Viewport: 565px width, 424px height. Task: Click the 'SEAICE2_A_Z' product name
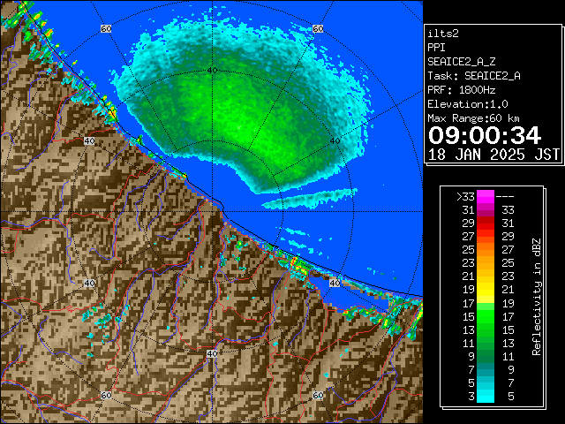tap(461, 62)
